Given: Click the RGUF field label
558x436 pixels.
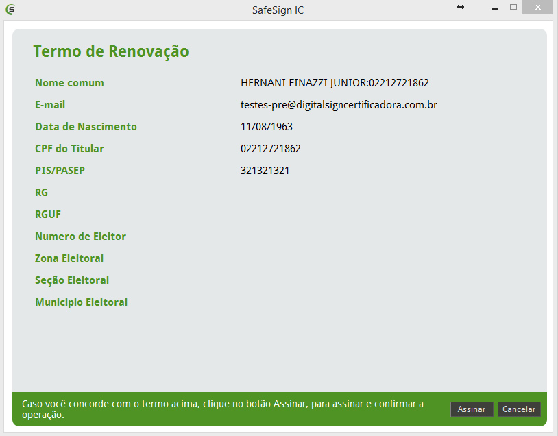Looking at the screenshot, I should tap(48, 215).
